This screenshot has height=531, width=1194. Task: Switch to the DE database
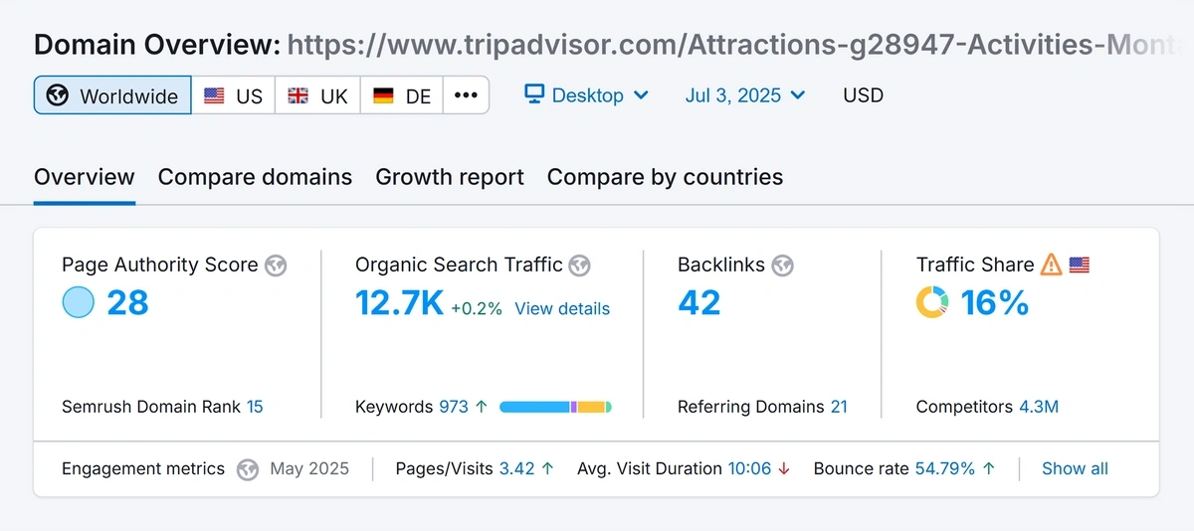click(402, 95)
